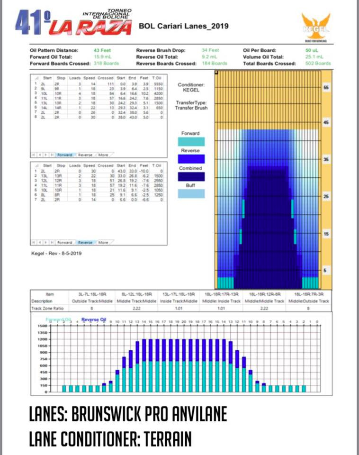Image resolution: width=359 pixels, height=455 pixels.
Task: Open the More tab in lower table
Action: [103, 242]
